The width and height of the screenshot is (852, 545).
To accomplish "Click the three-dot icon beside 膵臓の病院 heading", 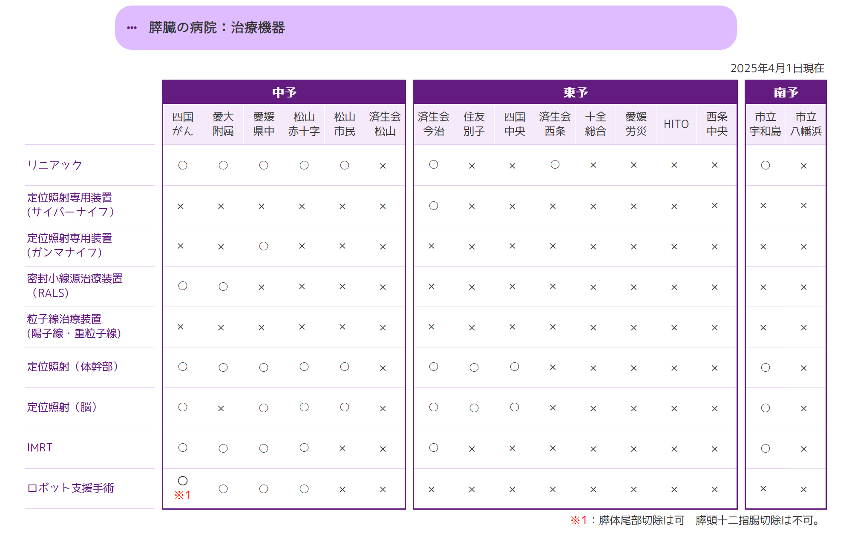I will pyautogui.click(x=132, y=28).
